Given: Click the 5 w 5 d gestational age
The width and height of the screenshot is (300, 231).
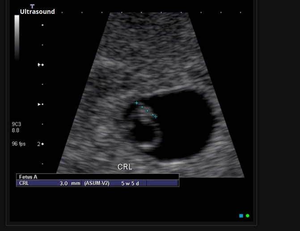Looking at the screenshot, I should click(130, 183).
